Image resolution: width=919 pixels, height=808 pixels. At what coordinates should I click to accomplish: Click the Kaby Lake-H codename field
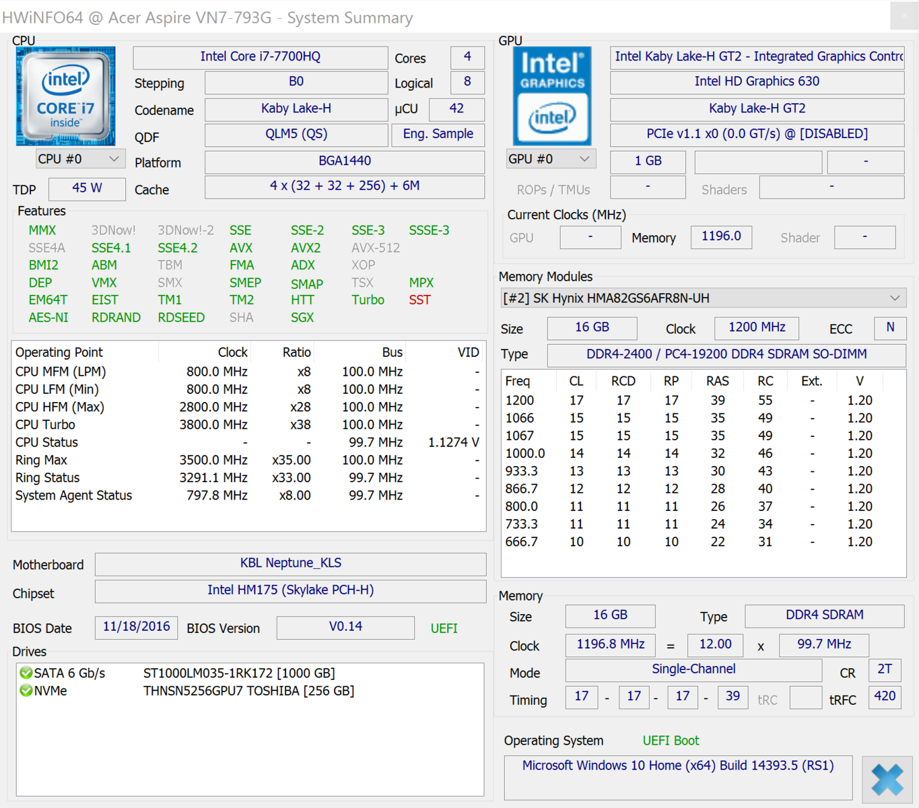(296, 109)
